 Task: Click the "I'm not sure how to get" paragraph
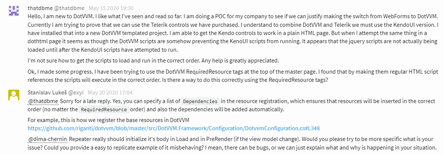(153, 61)
